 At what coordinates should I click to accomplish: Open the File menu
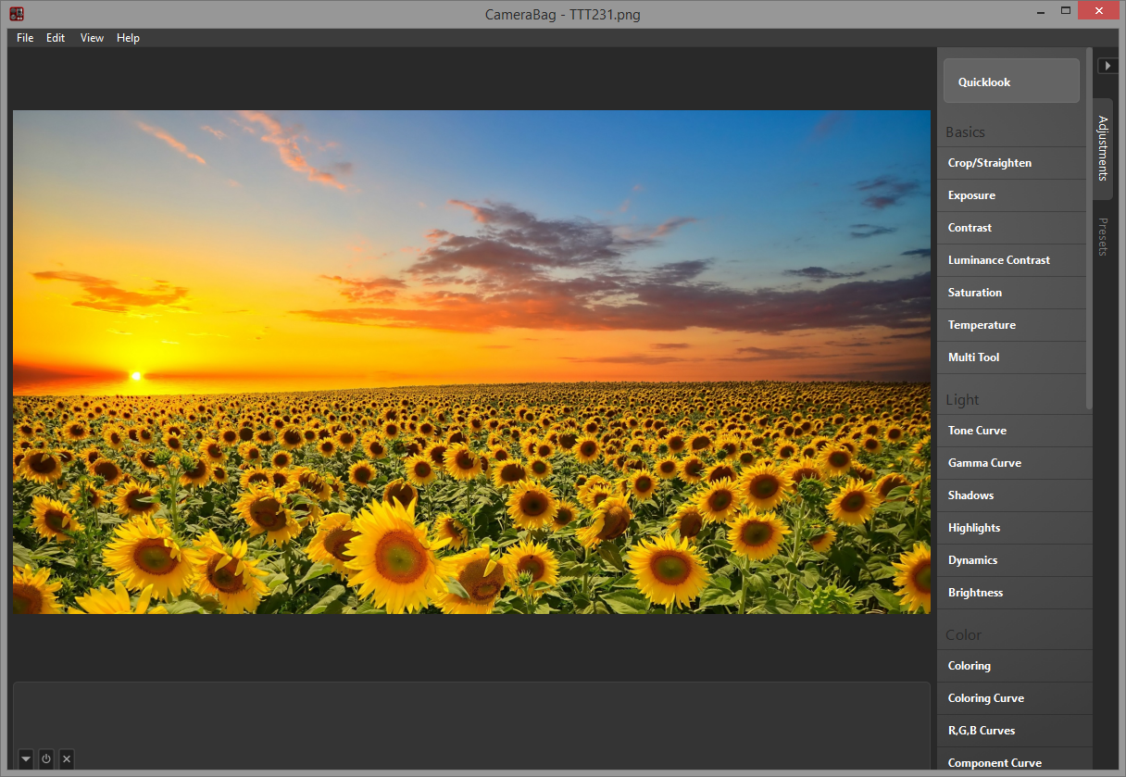[x=25, y=38]
